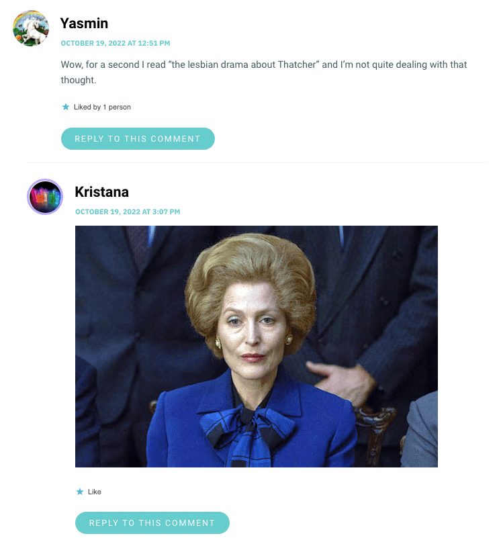499x542 pixels.
Task: Click the gold earring in the photo
Action: click(x=219, y=343)
